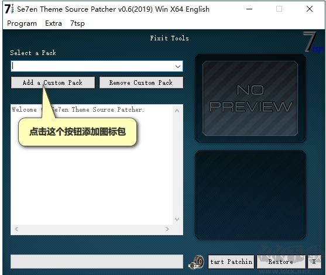Click Remove Custom Pack button
Viewport: 326px width, 275px height.
tap(142, 82)
